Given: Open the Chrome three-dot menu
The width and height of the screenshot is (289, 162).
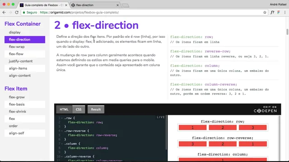Looking at the screenshot, I should click(285, 12).
